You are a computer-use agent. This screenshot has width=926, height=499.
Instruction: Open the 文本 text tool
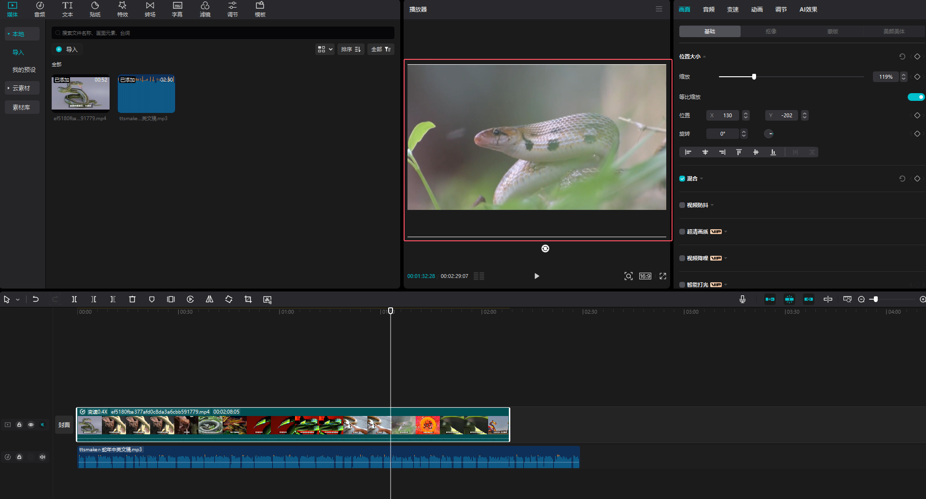click(x=68, y=9)
